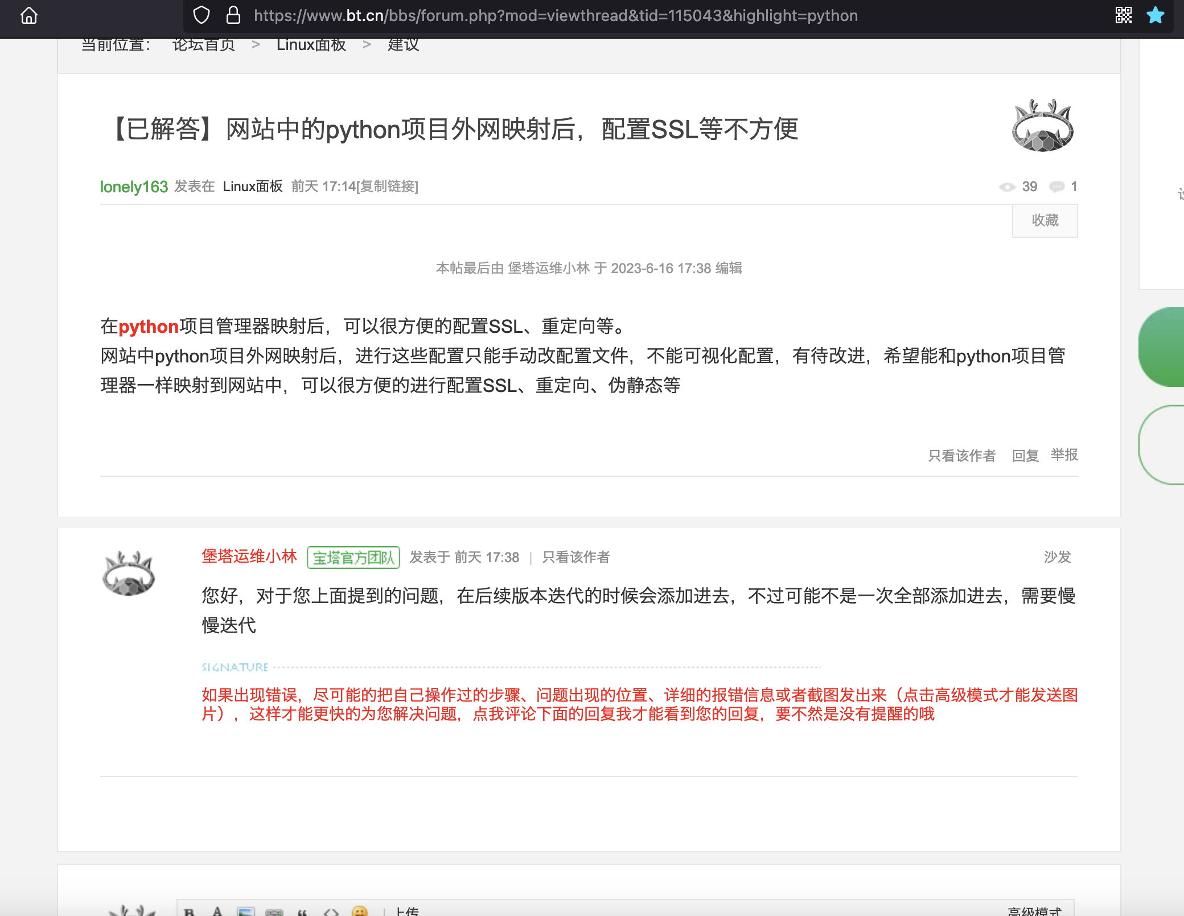The image size is (1184, 916).
Task: Click the reply bubble count icon
Action: pyautogui.click(x=1056, y=187)
